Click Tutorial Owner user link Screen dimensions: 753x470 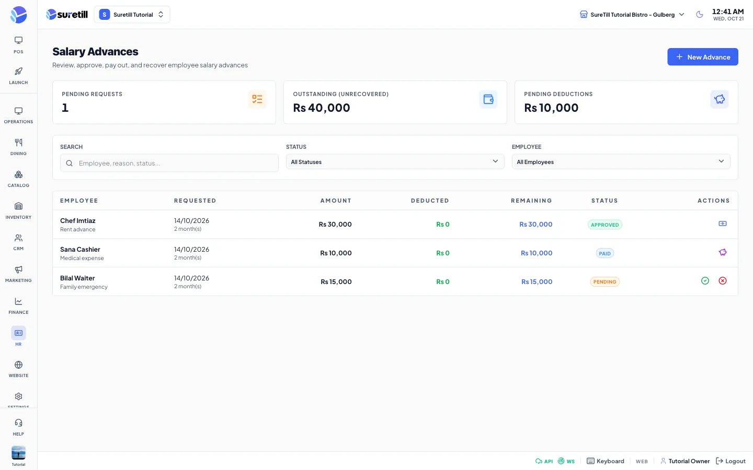tap(685, 461)
